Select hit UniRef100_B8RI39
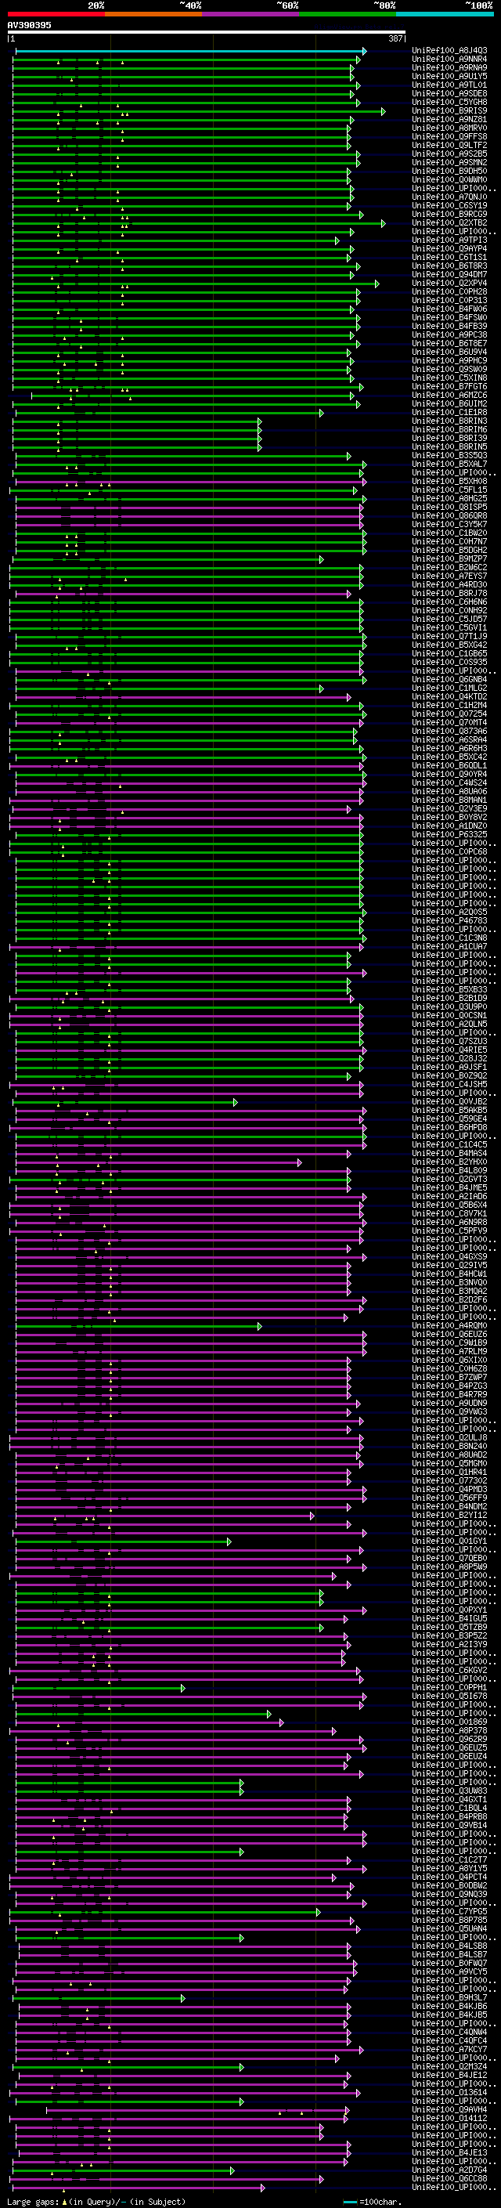 point(449,438)
